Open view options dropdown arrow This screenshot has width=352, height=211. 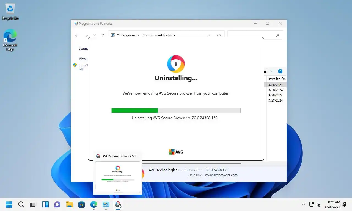pyautogui.click(x=271, y=71)
